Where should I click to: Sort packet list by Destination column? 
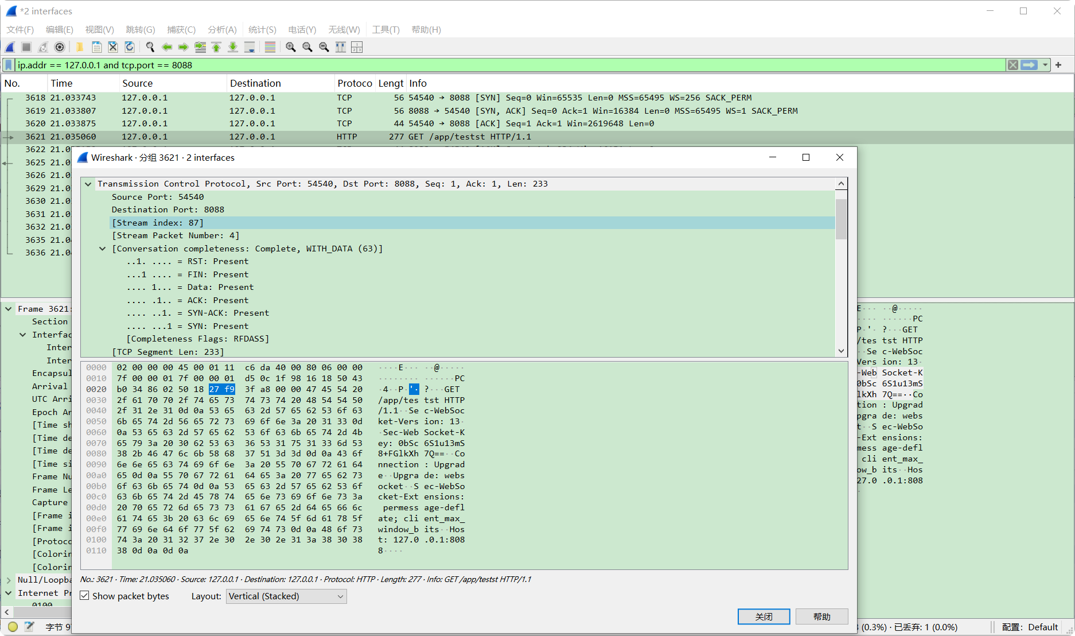coord(281,83)
